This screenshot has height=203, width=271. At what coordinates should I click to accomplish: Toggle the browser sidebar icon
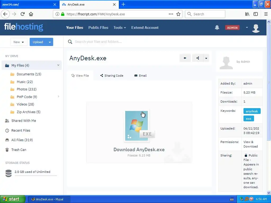[256, 14]
